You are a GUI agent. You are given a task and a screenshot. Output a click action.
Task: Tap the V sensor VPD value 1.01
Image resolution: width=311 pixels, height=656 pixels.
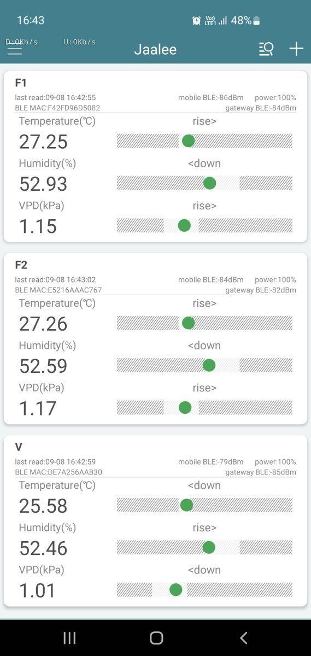[38, 590]
